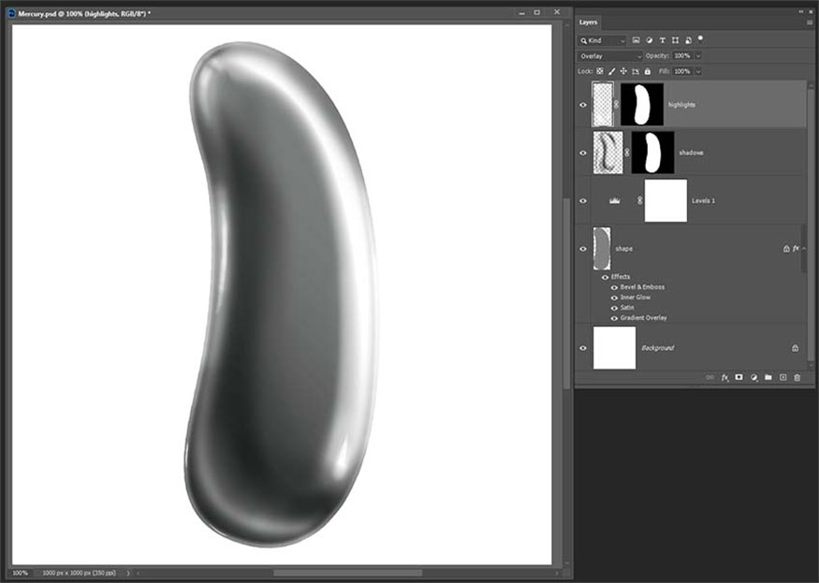This screenshot has height=583, width=819.
Task: Create a new layer icon
Action: tap(782, 377)
